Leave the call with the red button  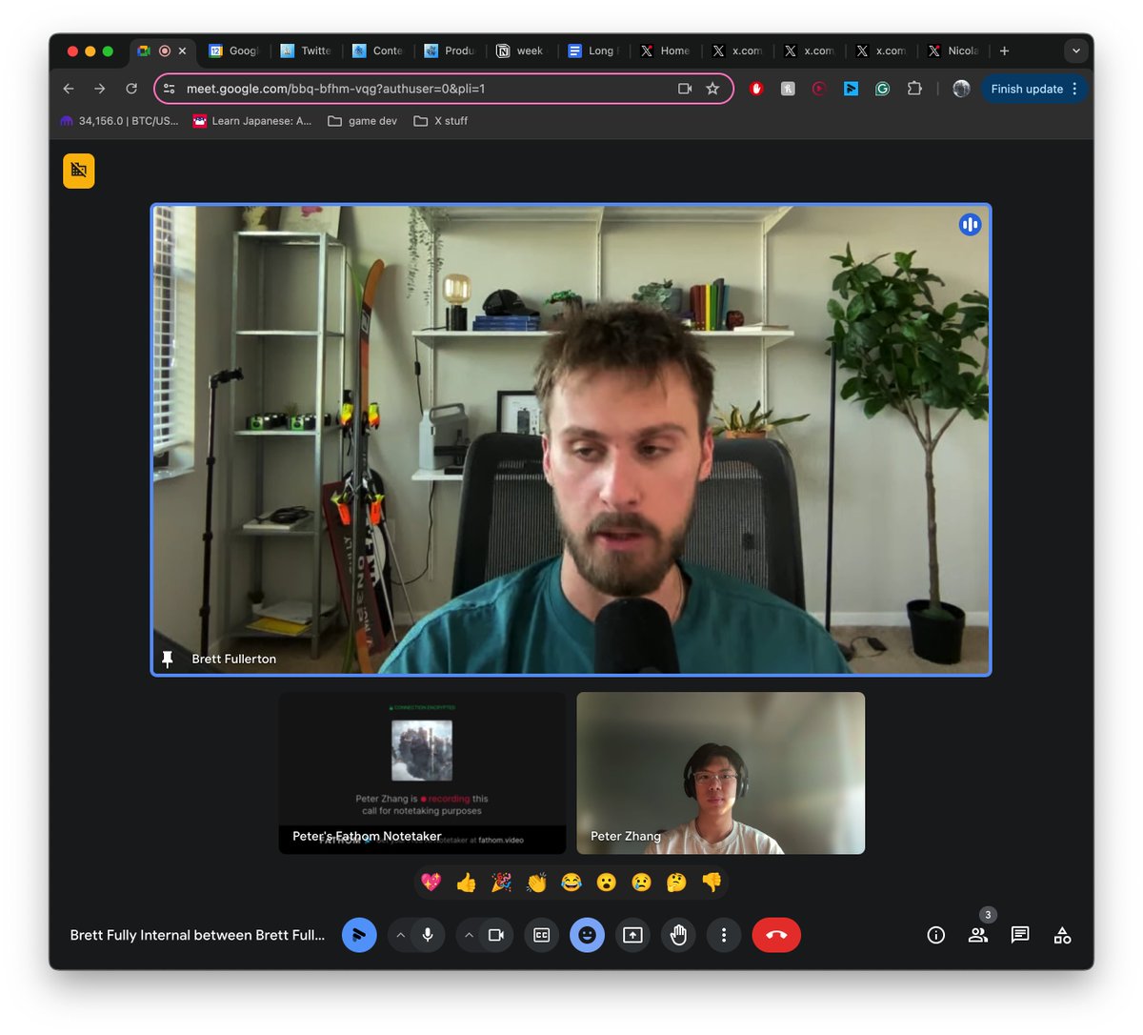click(776, 935)
